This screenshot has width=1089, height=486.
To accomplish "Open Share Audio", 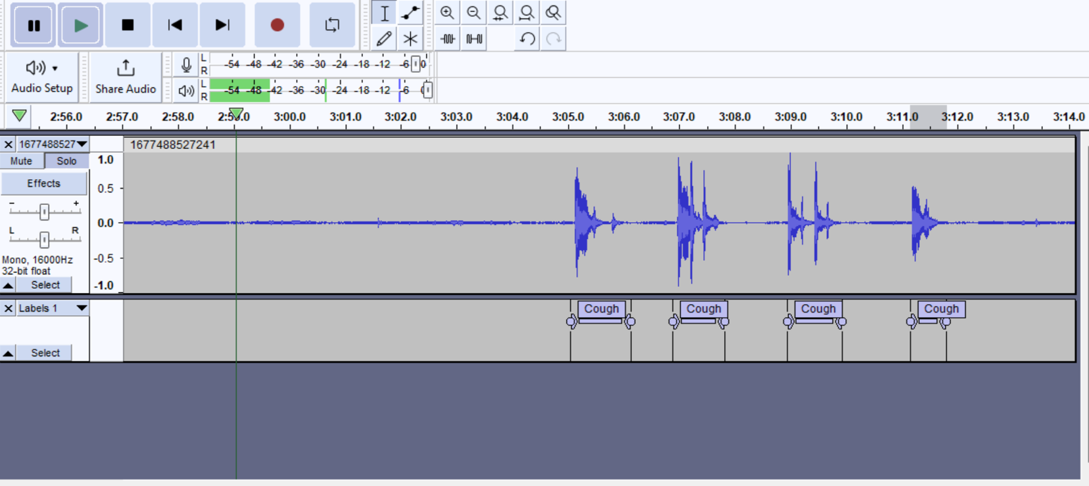I will pos(126,77).
